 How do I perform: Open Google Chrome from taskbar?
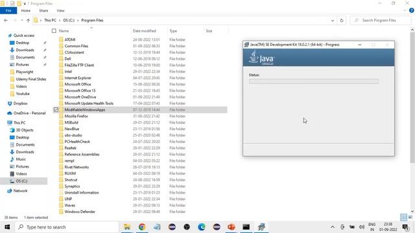click(x=142, y=227)
